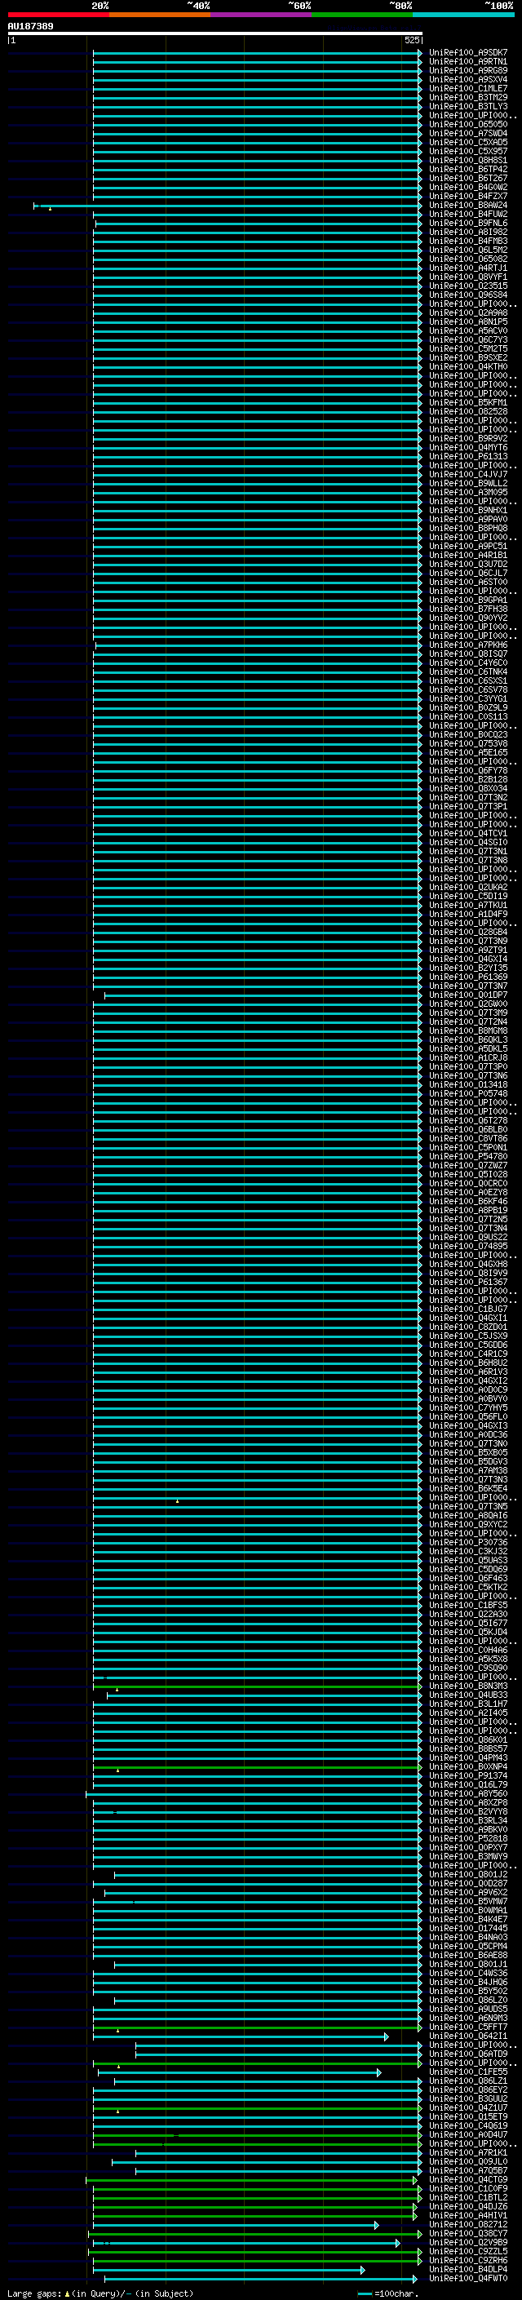Open UniRef100_C5XAD5 hit
The image size is (522, 2300).
(467, 142)
